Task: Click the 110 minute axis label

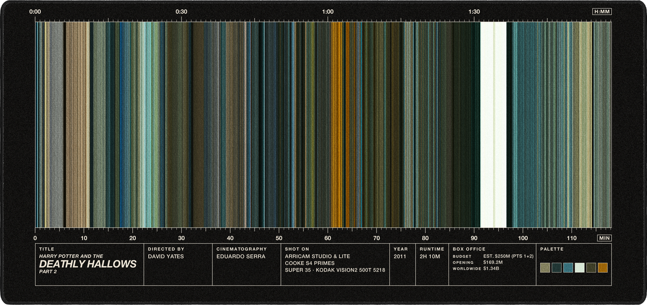Action: pos(572,238)
